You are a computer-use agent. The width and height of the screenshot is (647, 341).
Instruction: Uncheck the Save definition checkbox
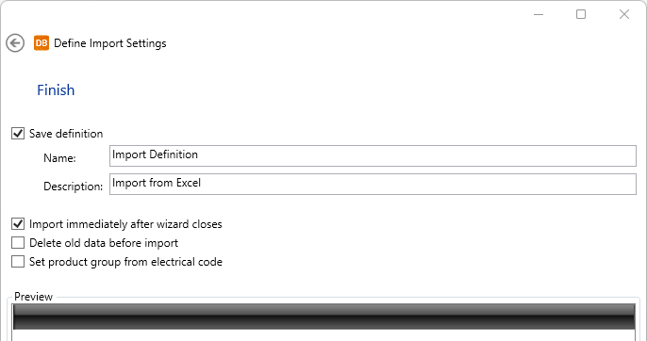(x=18, y=134)
